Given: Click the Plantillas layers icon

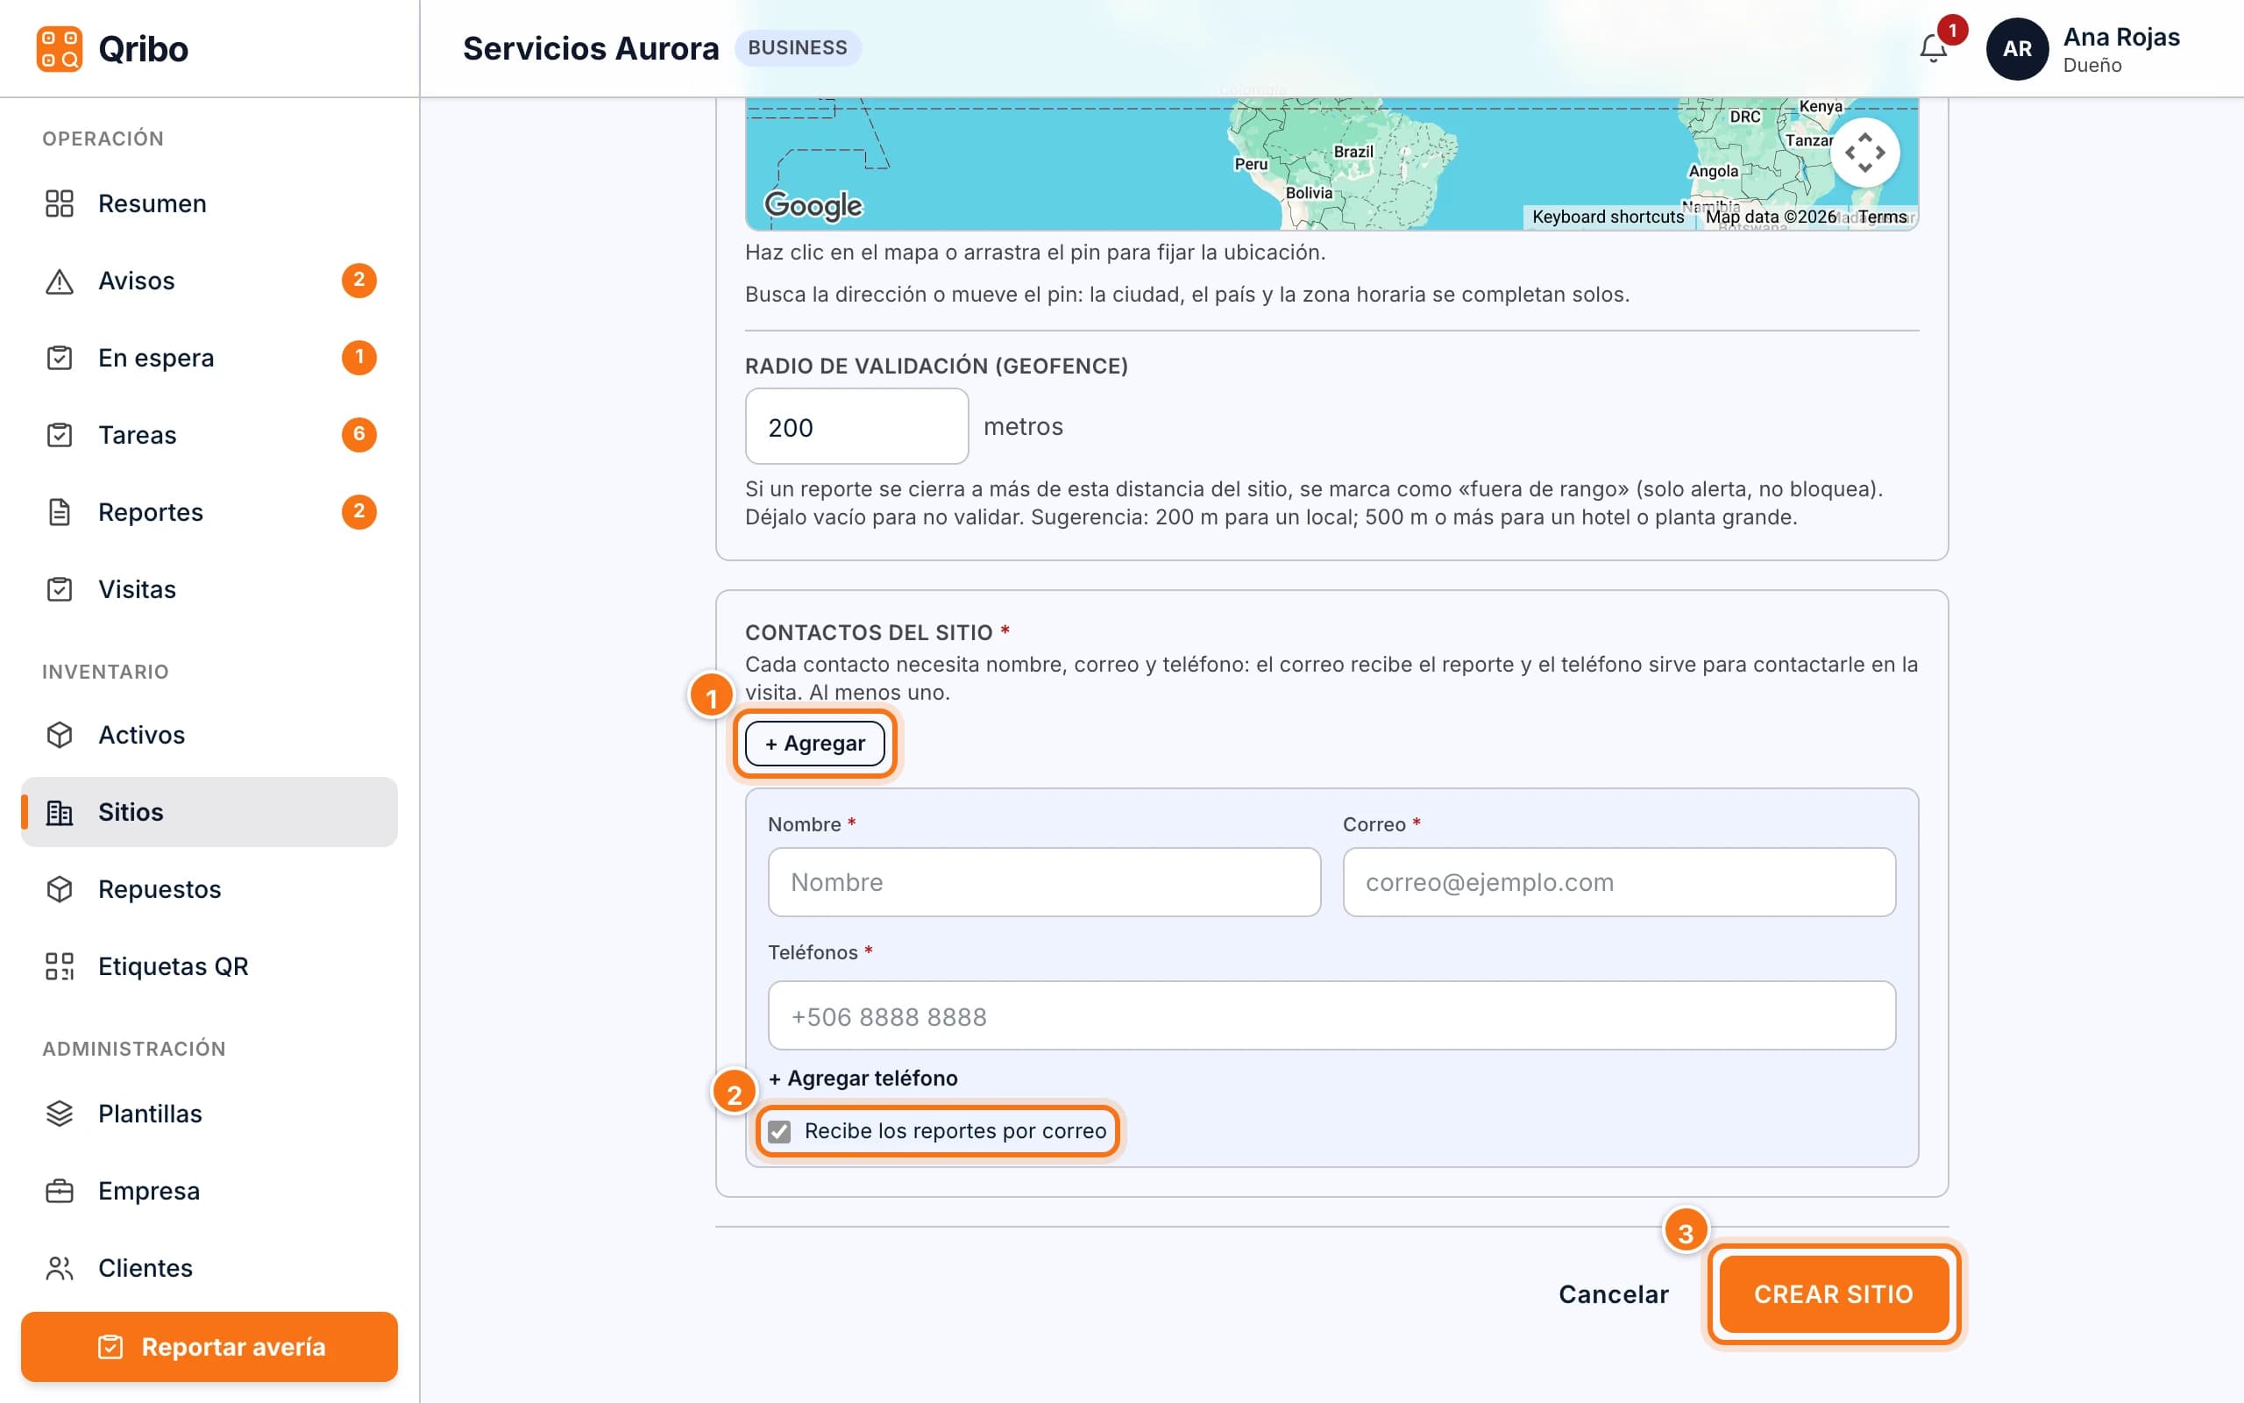Looking at the screenshot, I should 60,1113.
